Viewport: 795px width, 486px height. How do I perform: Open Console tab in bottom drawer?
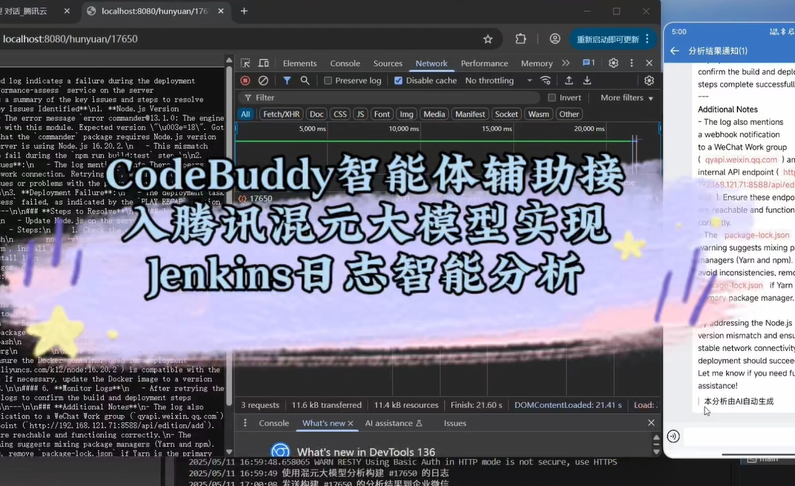click(x=274, y=423)
